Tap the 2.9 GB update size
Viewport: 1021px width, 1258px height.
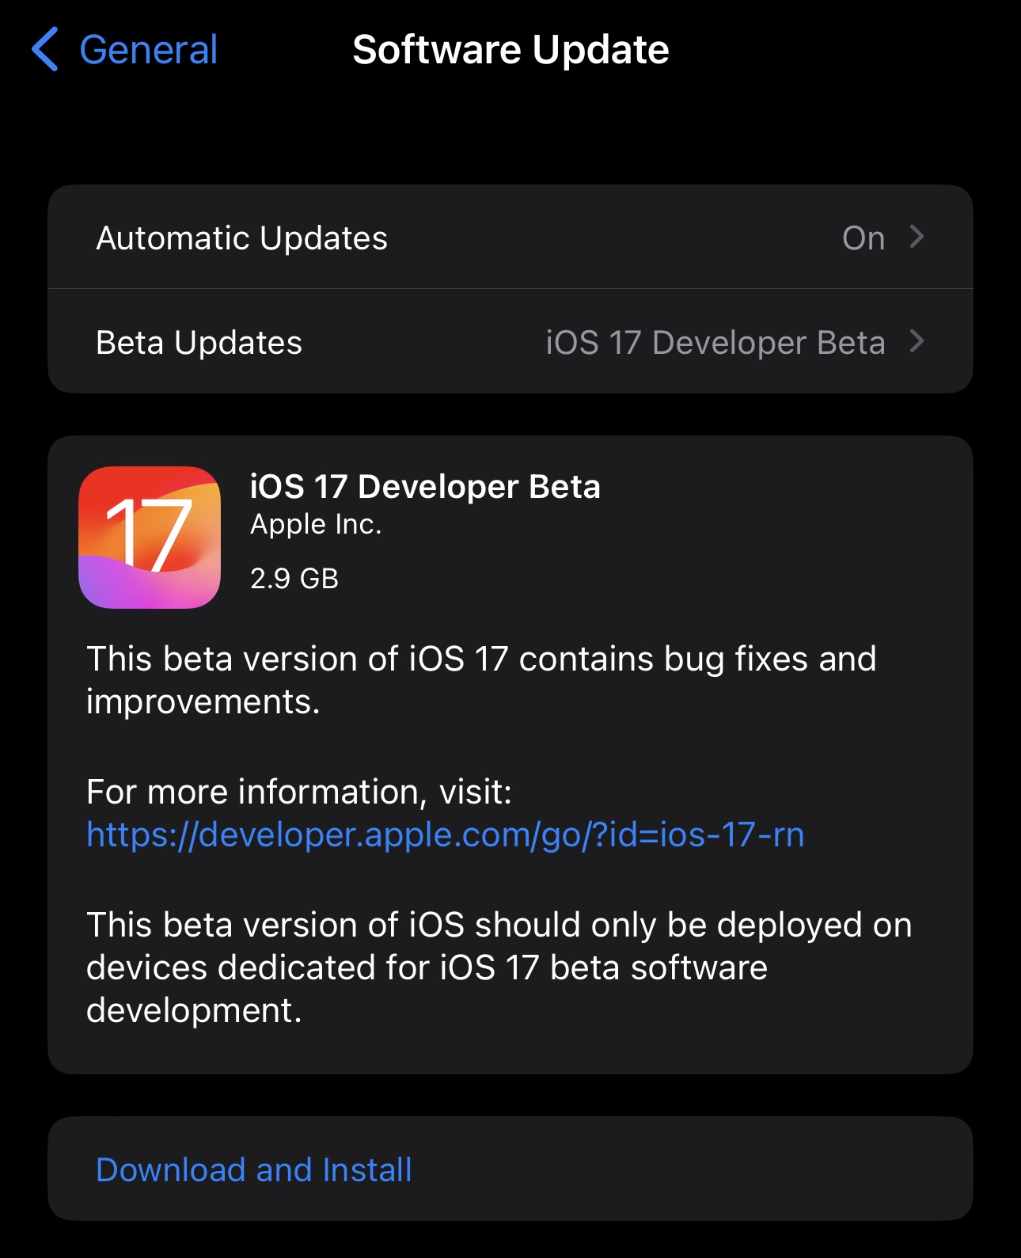294,579
